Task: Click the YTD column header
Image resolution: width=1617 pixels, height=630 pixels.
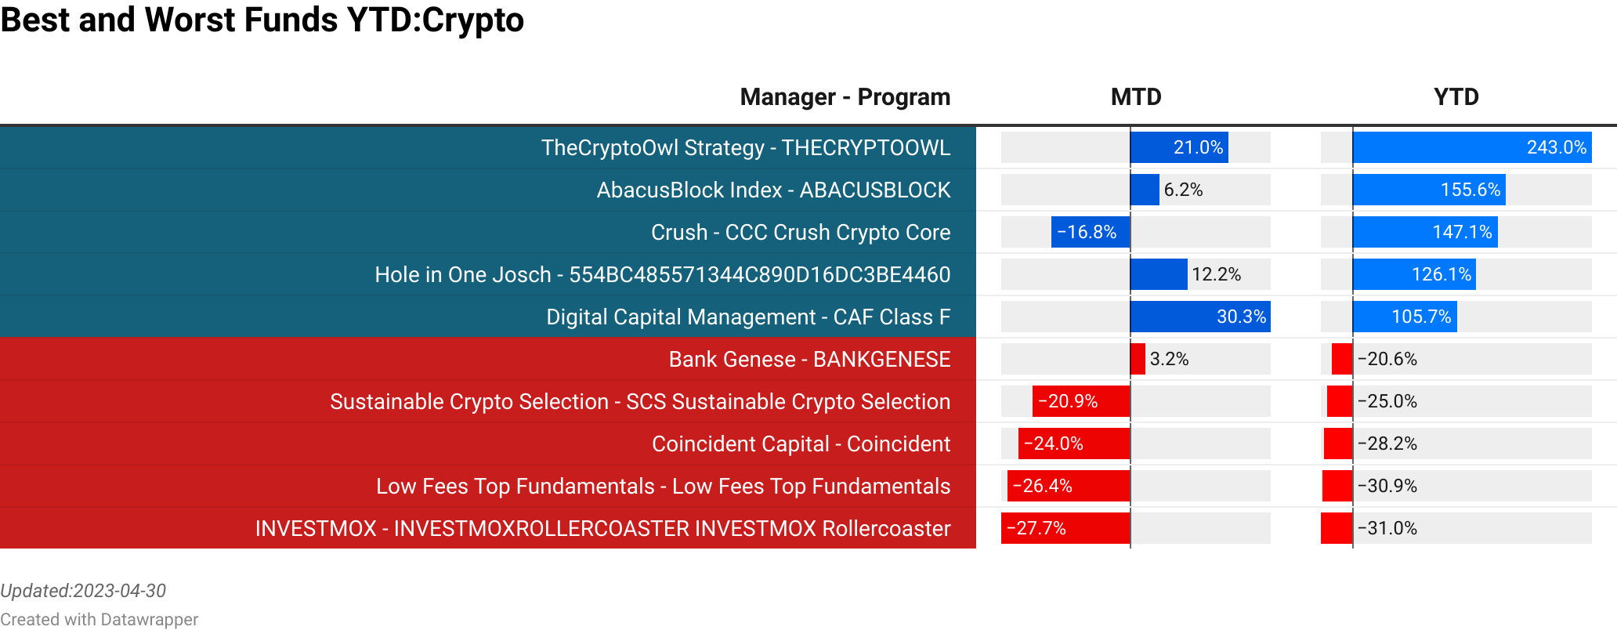Action: (1456, 97)
